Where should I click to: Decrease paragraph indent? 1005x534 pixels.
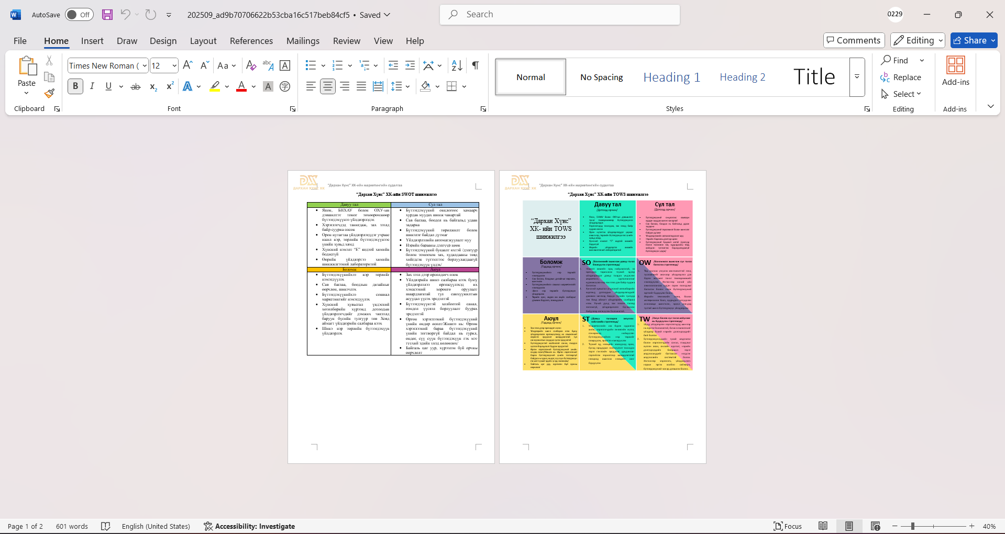393,65
